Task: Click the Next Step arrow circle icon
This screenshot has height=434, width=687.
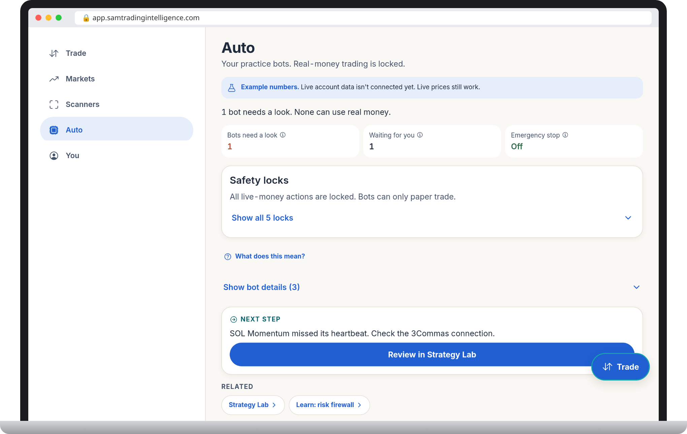Action: [233, 319]
